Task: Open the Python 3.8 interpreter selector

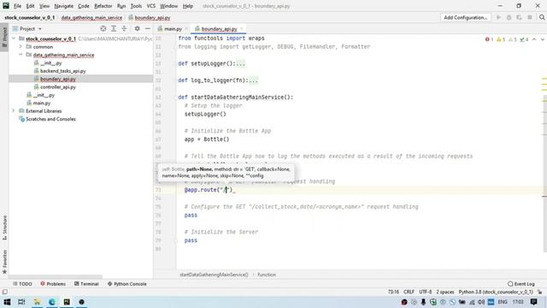Action: (496, 292)
